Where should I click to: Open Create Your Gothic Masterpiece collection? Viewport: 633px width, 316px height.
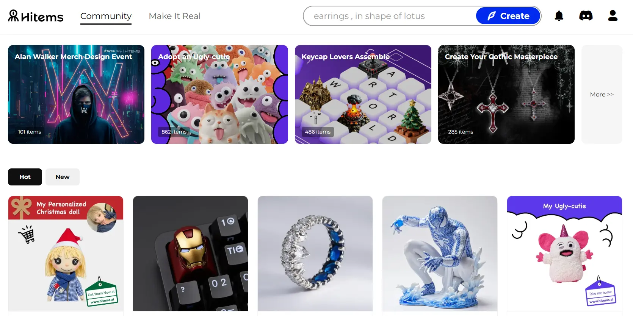coord(506,94)
